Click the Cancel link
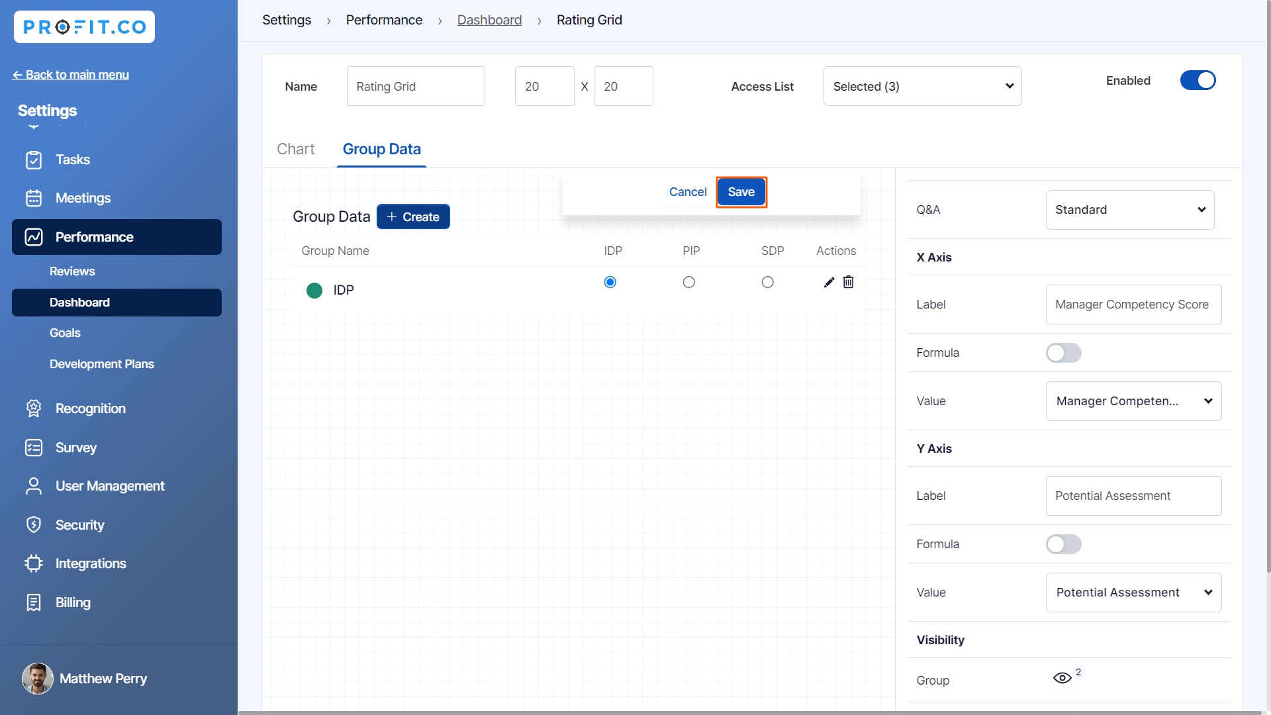The image size is (1271, 715). [x=688, y=192]
